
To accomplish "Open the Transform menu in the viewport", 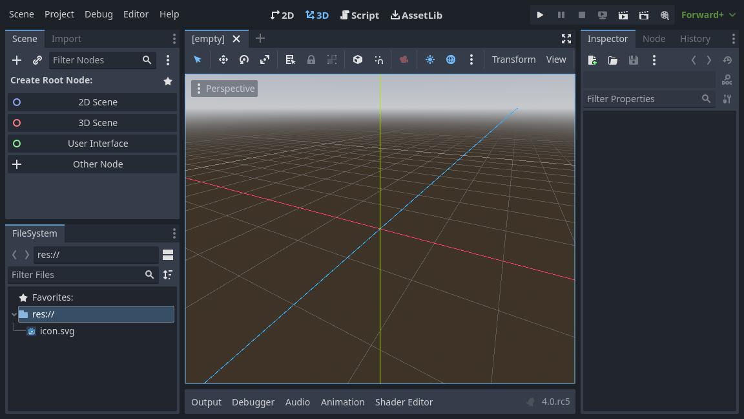I will [x=513, y=59].
